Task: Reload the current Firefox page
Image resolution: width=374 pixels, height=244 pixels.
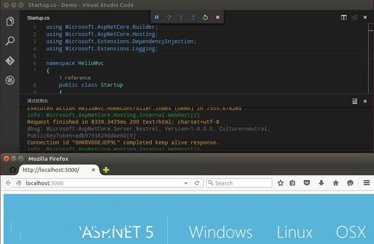Action: pos(197,183)
